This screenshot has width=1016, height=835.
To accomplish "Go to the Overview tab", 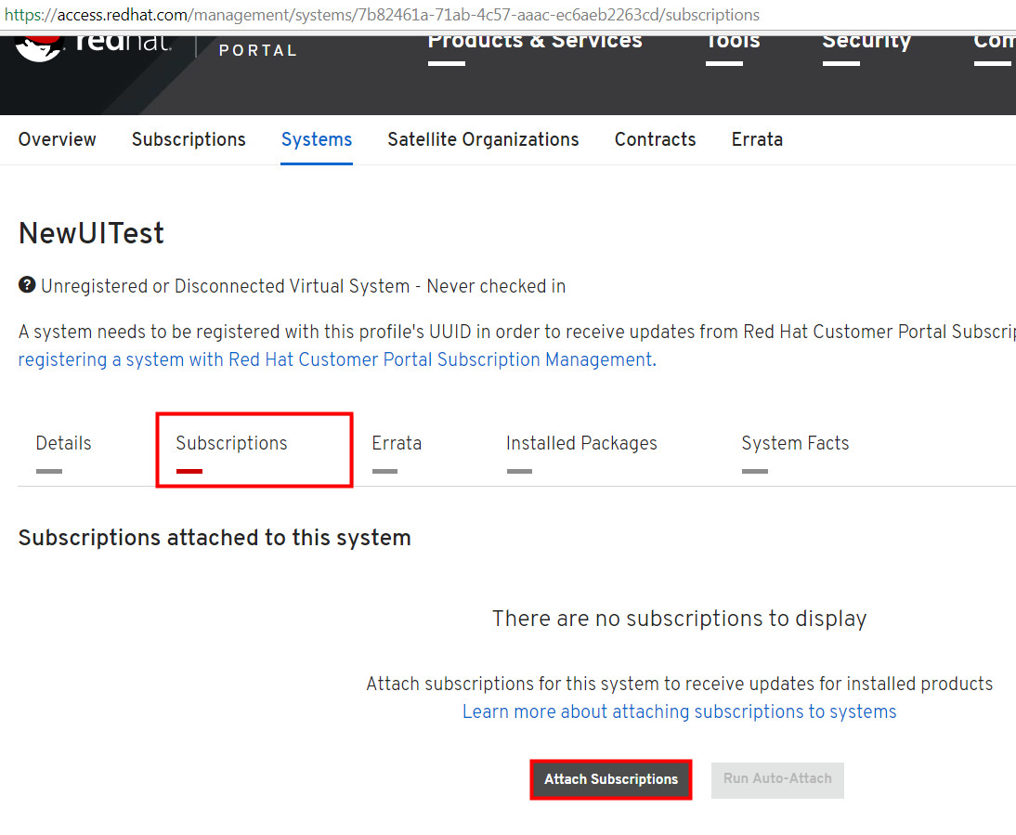I will 58,139.
